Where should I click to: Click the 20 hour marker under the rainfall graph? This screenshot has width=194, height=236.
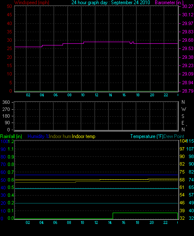[151, 223]
